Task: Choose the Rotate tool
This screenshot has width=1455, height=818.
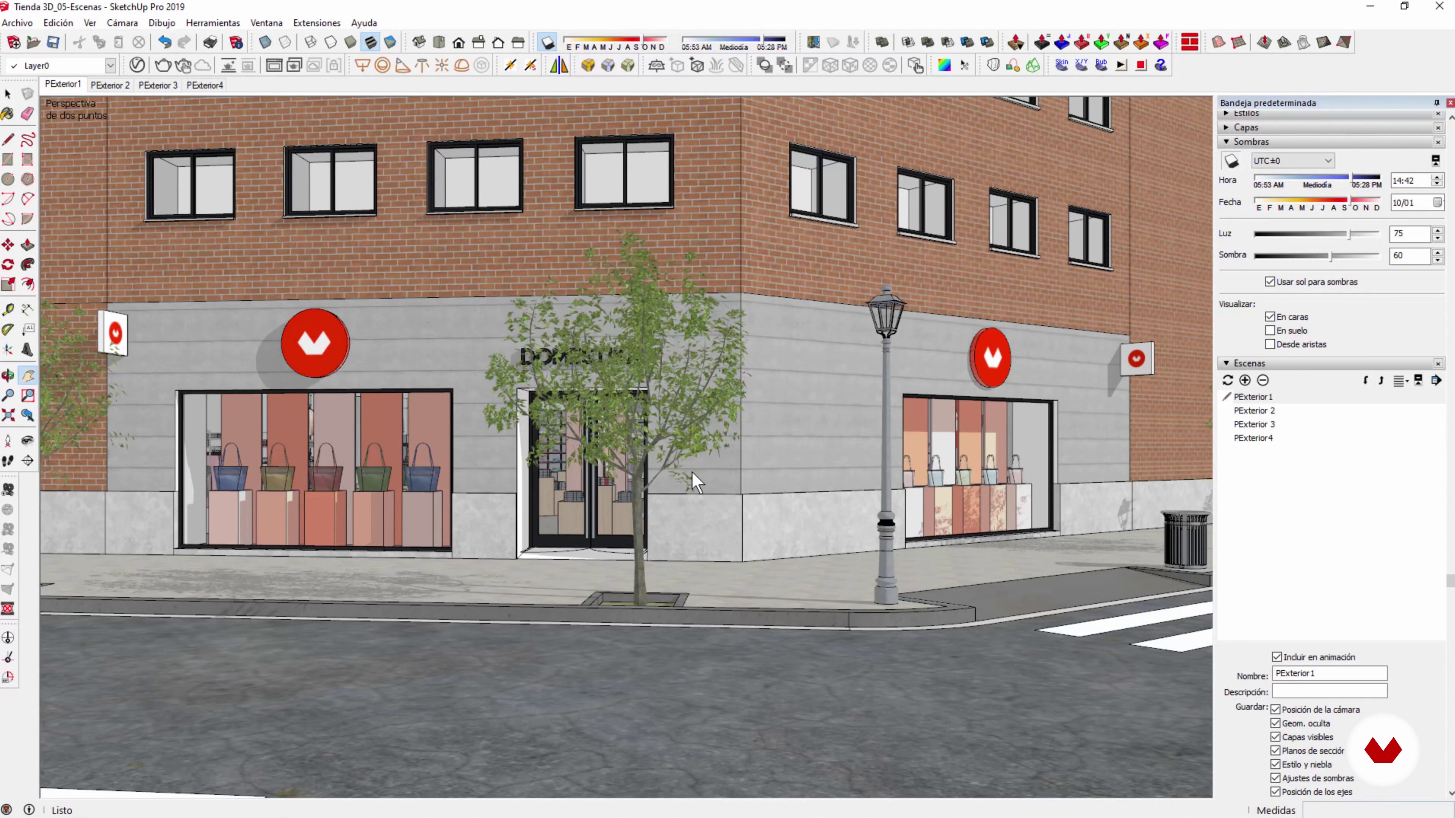Action: 8,264
